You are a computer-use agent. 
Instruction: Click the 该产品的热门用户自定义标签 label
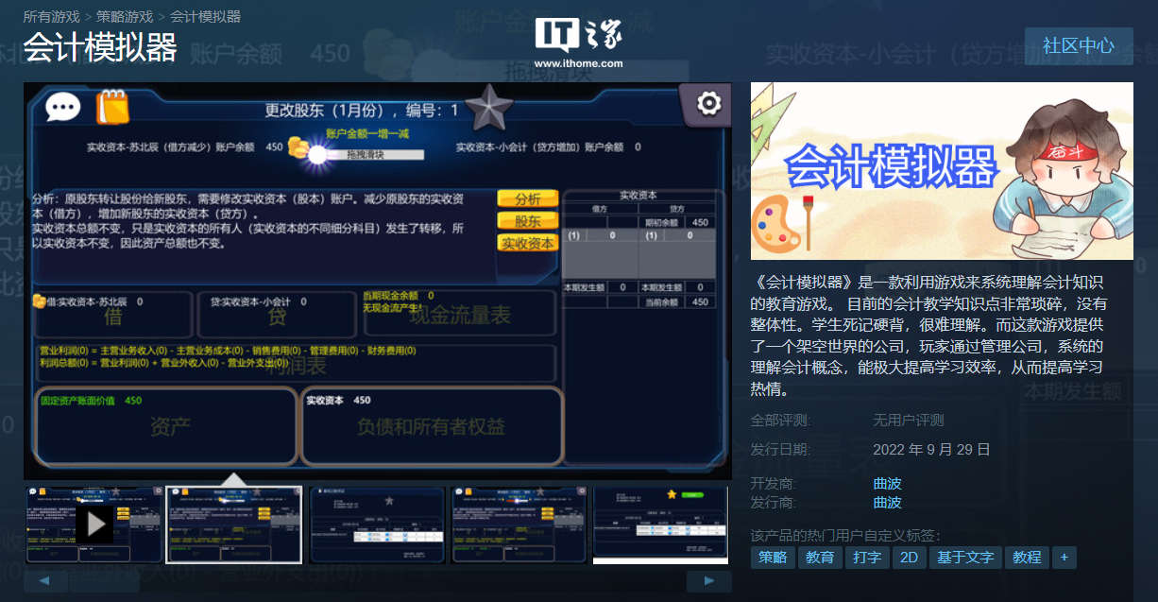coord(845,535)
